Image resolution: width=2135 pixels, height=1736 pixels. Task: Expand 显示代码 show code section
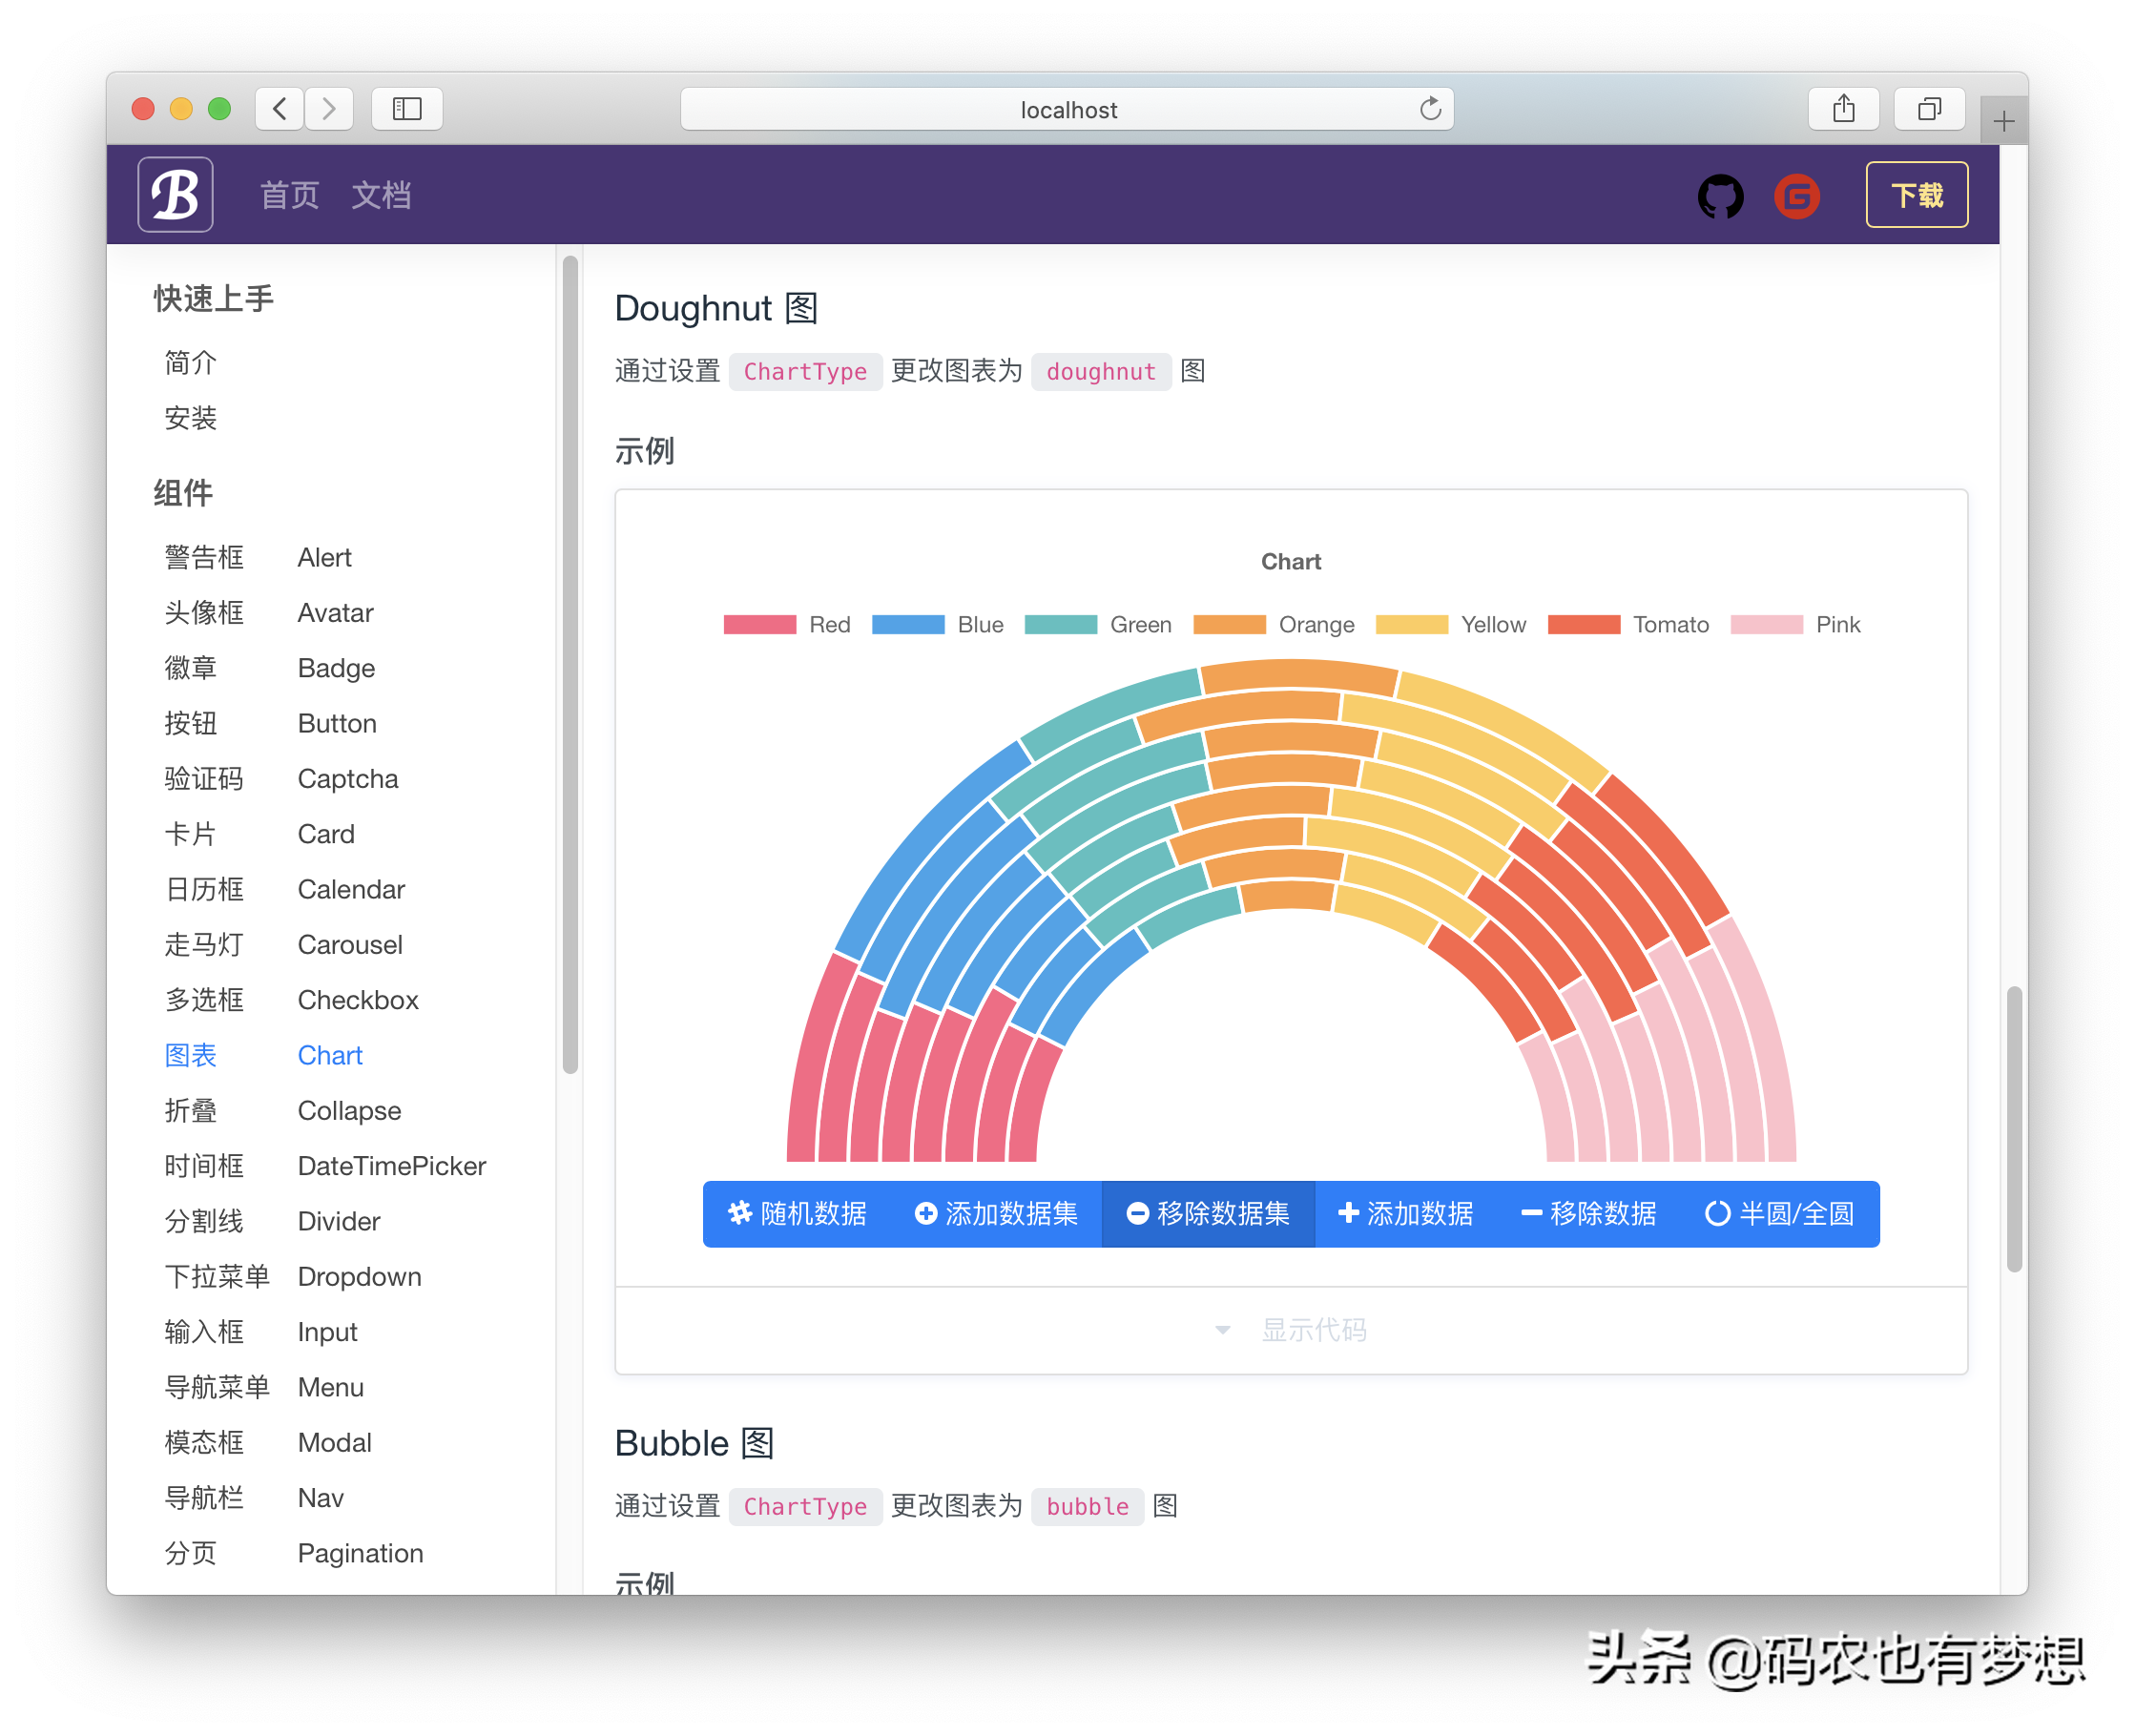click(1291, 1329)
